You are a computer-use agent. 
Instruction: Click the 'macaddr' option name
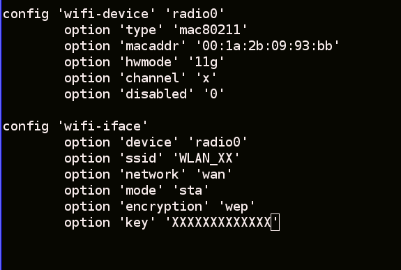tap(152, 46)
